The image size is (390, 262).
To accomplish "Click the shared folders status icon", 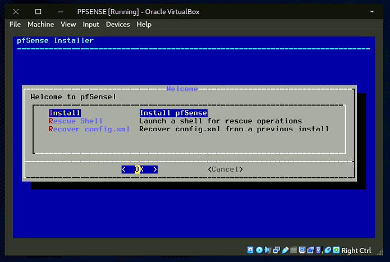I will pyautogui.click(x=293, y=250).
